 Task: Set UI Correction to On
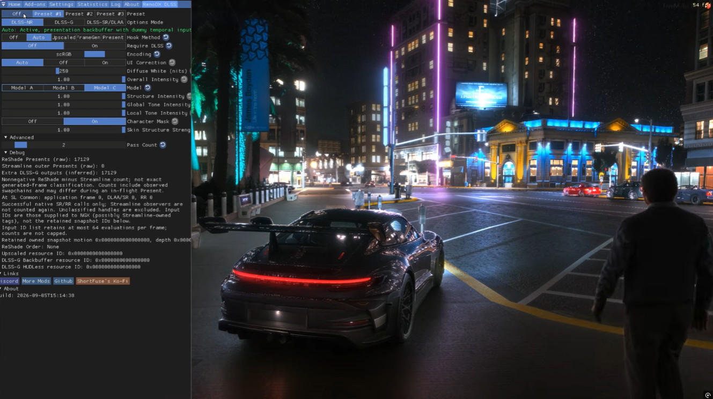point(105,63)
